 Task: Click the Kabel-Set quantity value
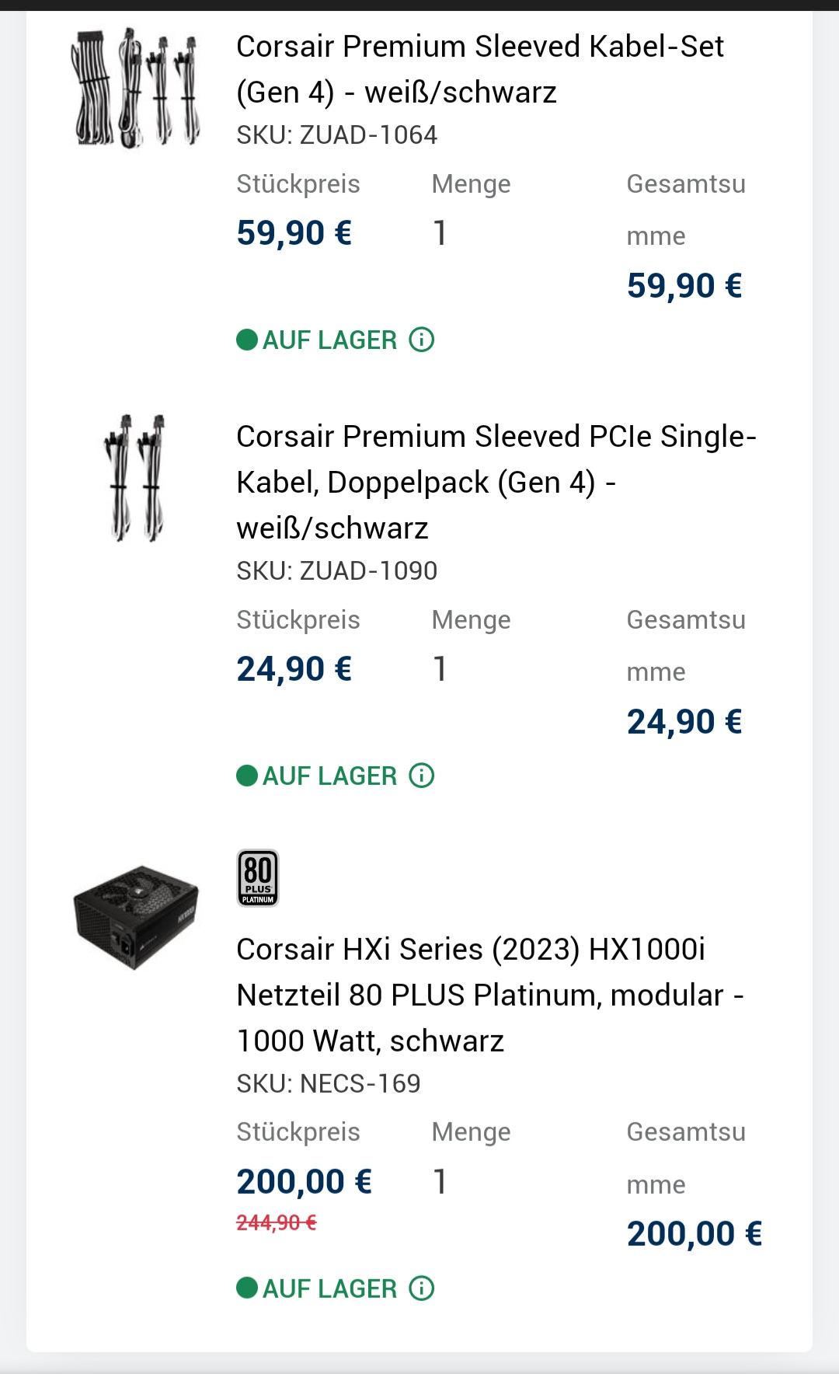point(440,233)
